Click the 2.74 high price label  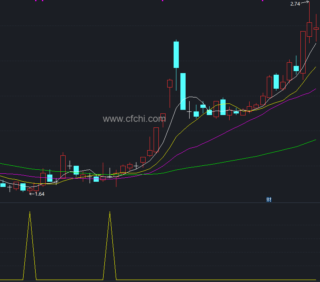[x=295, y=4]
